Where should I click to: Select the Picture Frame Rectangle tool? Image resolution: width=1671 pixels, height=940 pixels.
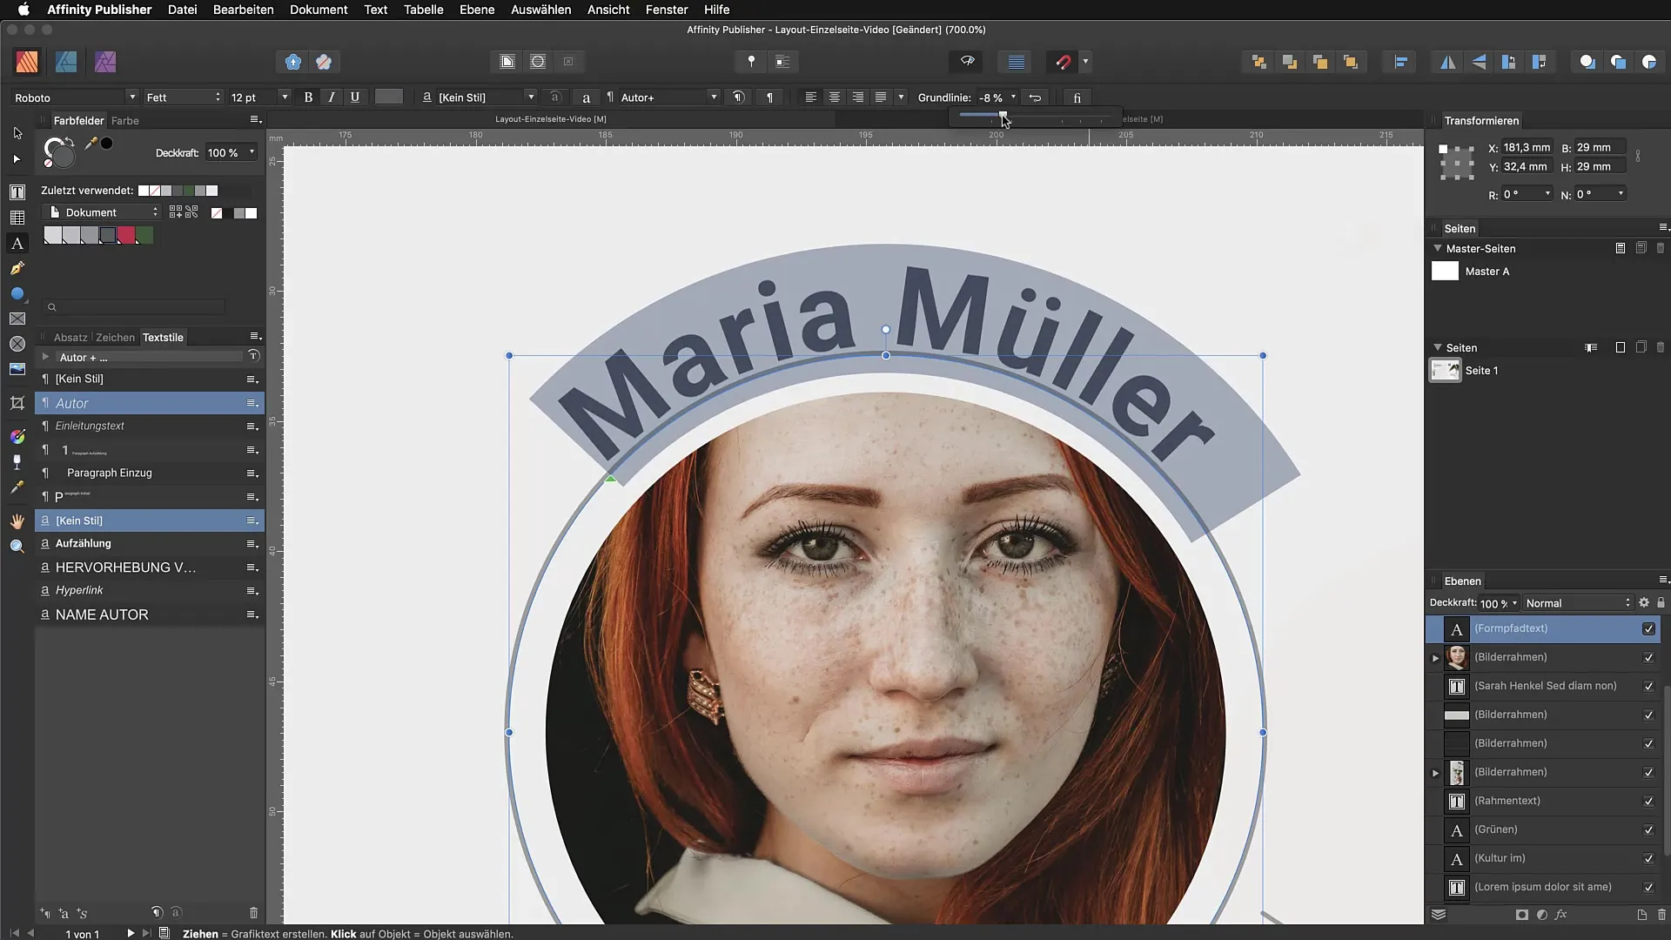click(x=17, y=319)
